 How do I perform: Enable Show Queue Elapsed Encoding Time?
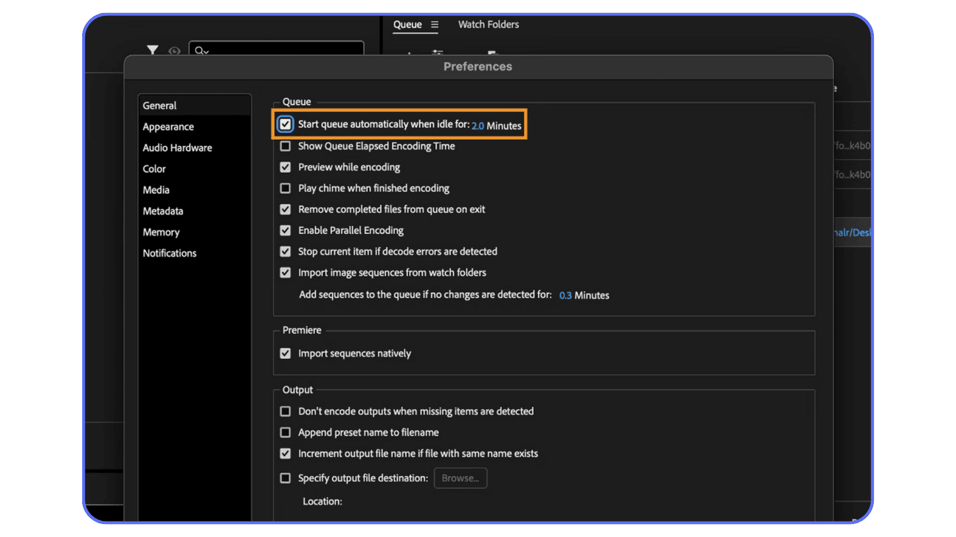285,146
